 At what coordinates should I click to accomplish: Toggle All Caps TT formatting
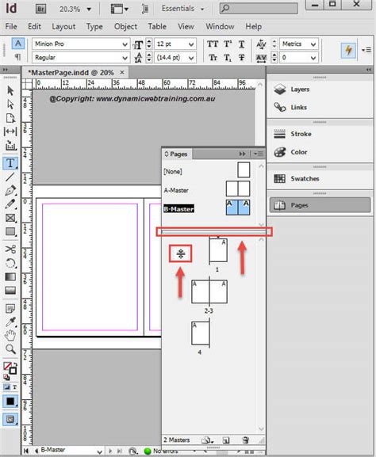[213, 44]
